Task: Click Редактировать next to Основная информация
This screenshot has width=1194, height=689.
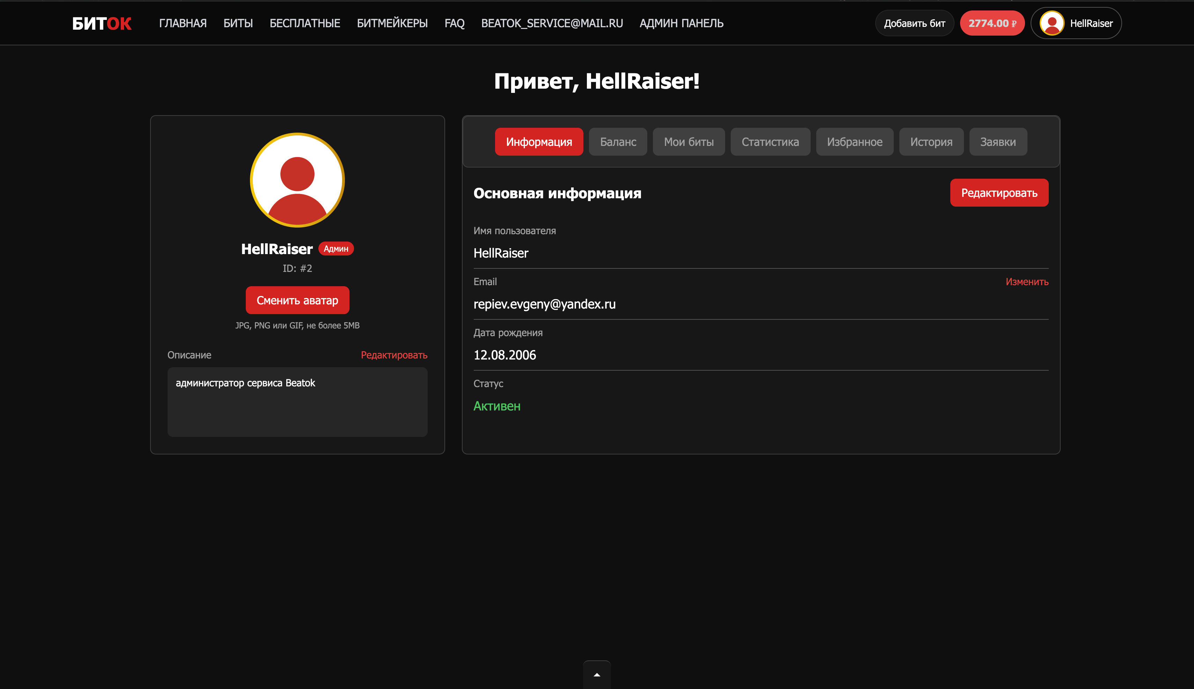Action: [999, 193]
